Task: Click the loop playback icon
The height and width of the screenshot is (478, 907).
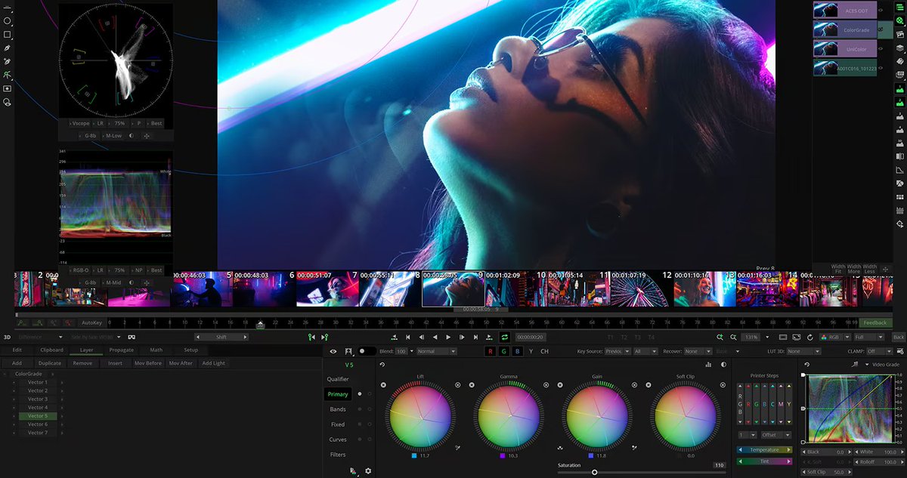Action: pyautogui.click(x=504, y=337)
